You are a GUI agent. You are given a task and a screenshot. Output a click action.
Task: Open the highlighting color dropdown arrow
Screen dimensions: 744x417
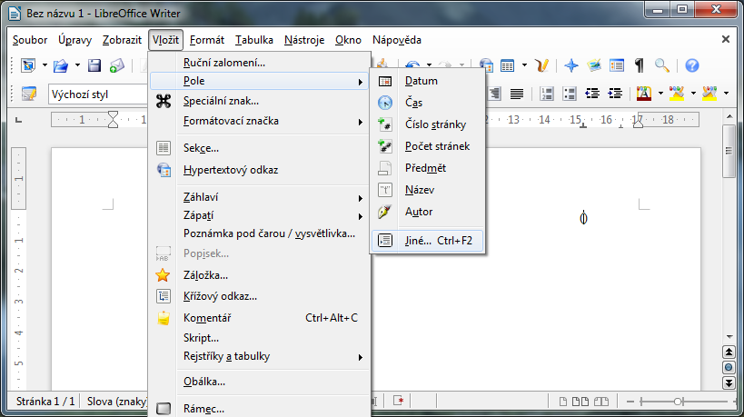[693, 94]
